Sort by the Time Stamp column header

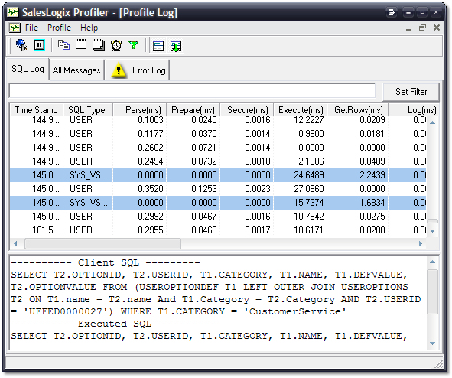pyautogui.click(x=36, y=110)
